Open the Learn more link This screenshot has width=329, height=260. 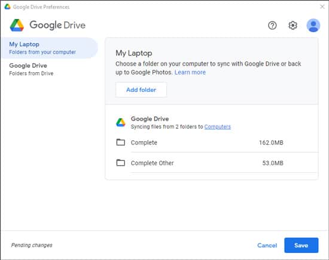tap(190, 72)
